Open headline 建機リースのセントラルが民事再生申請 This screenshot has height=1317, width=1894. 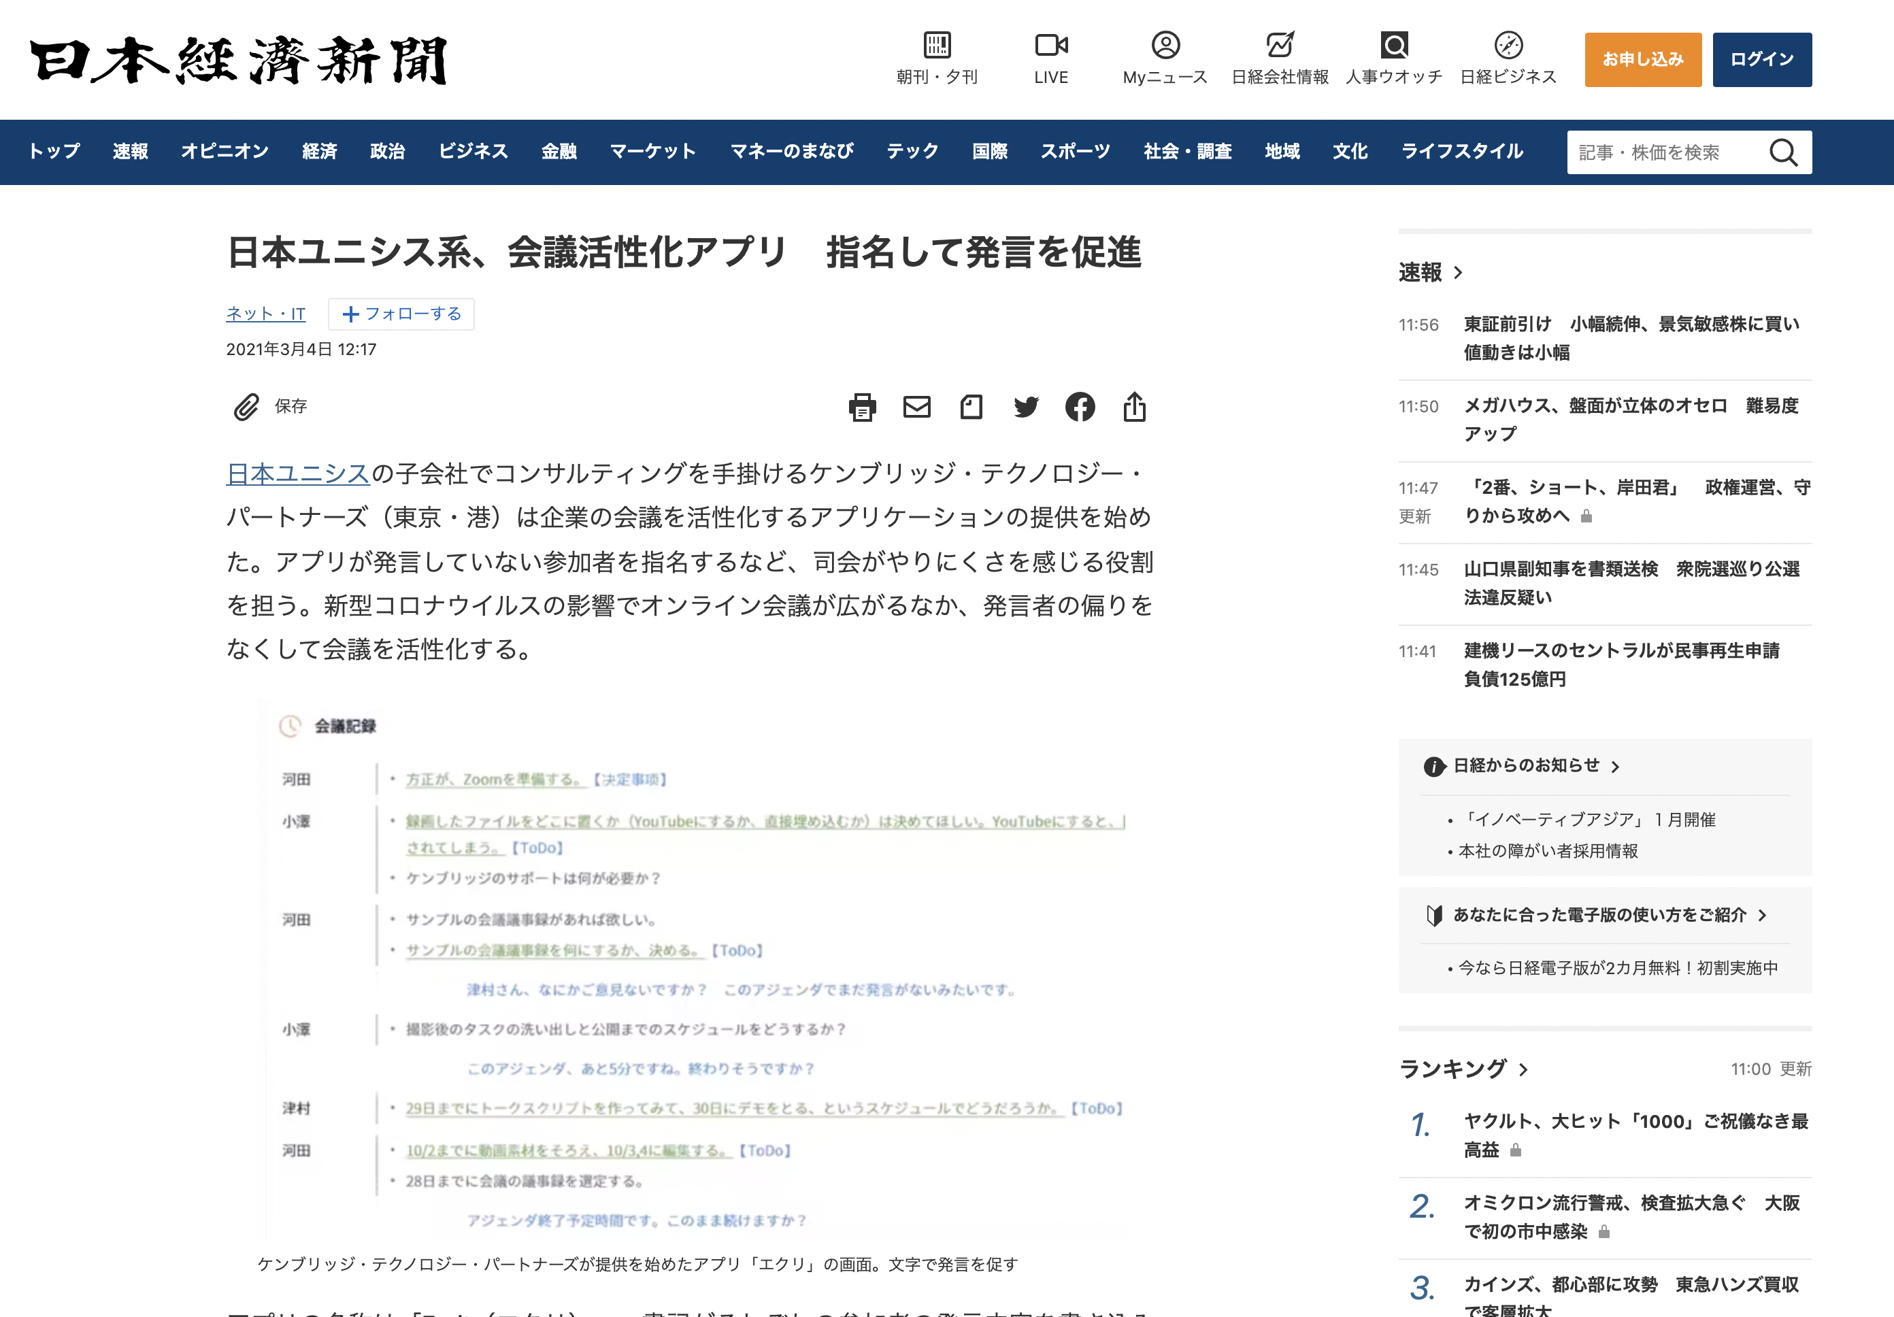pos(1621,665)
